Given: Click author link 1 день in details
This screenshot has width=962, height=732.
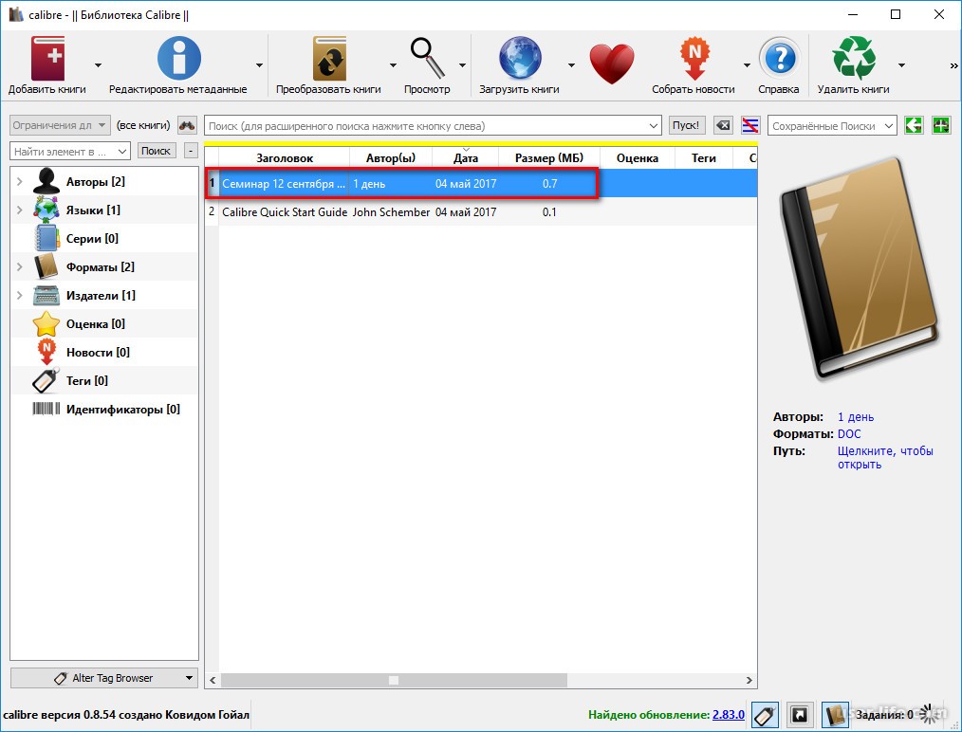Looking at the screenshot, I should coord(856,417).
